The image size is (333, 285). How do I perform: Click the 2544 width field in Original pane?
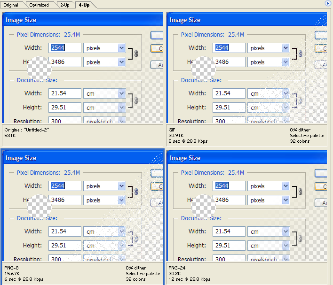[65, 48]
